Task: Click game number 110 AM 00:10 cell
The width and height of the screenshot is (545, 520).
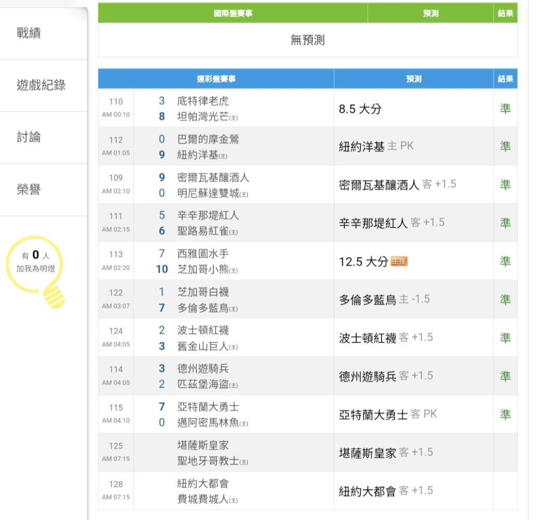Action: pos(116,108)
